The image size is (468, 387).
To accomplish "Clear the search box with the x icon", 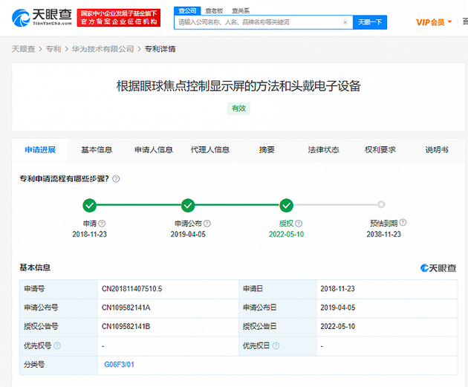I will pyautogui.click(x=345, y=22).
